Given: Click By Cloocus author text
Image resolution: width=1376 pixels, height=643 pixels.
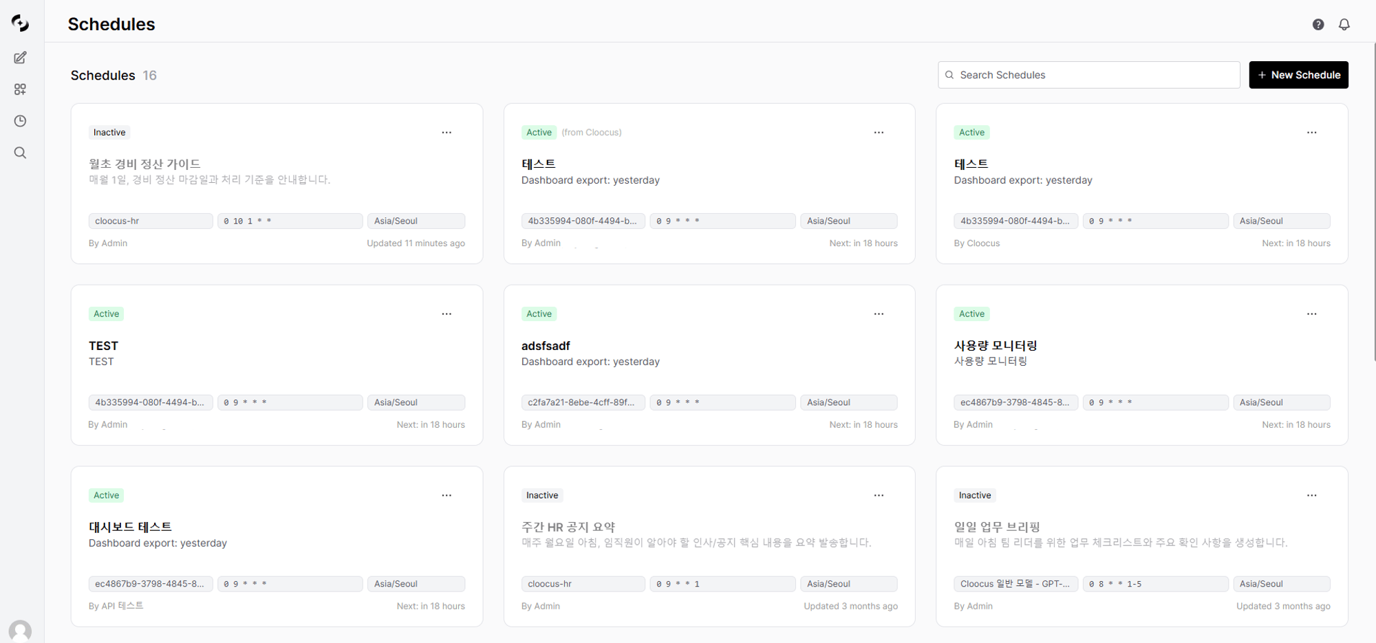Looking at the screenshot, I should [x=976, y=243].
